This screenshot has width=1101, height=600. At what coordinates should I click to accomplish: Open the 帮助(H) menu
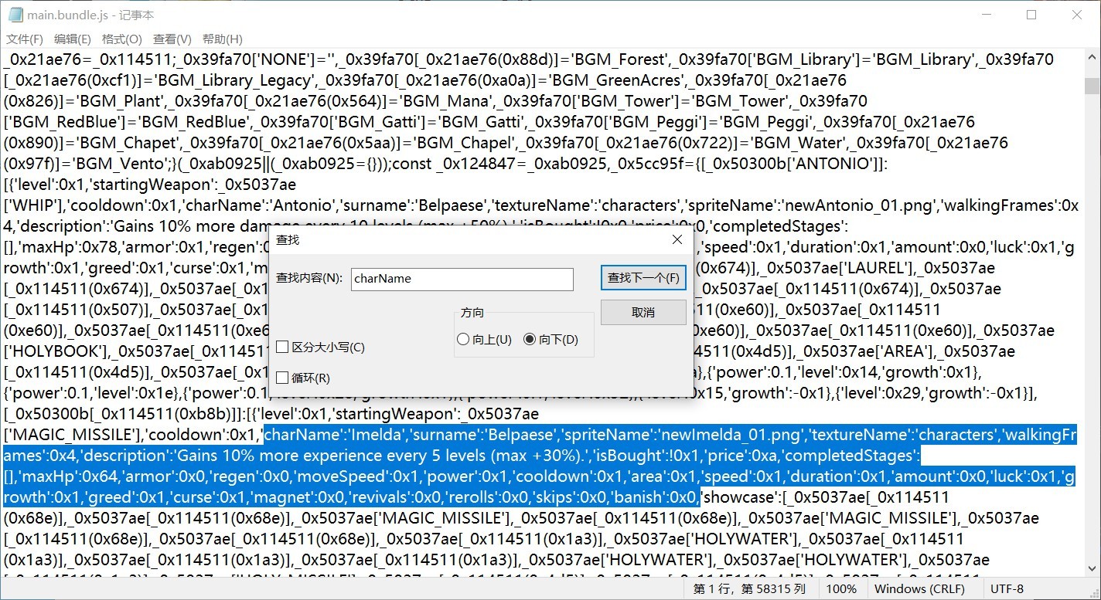pos(223,39)
